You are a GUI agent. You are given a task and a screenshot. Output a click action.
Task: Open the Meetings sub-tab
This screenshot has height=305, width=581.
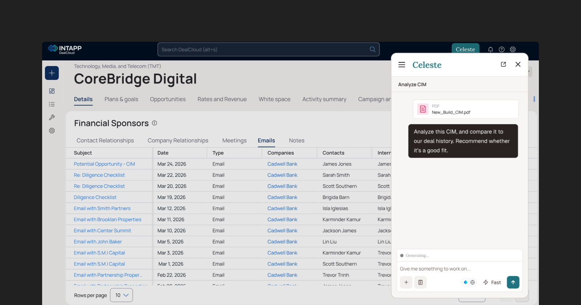[234, 141]
